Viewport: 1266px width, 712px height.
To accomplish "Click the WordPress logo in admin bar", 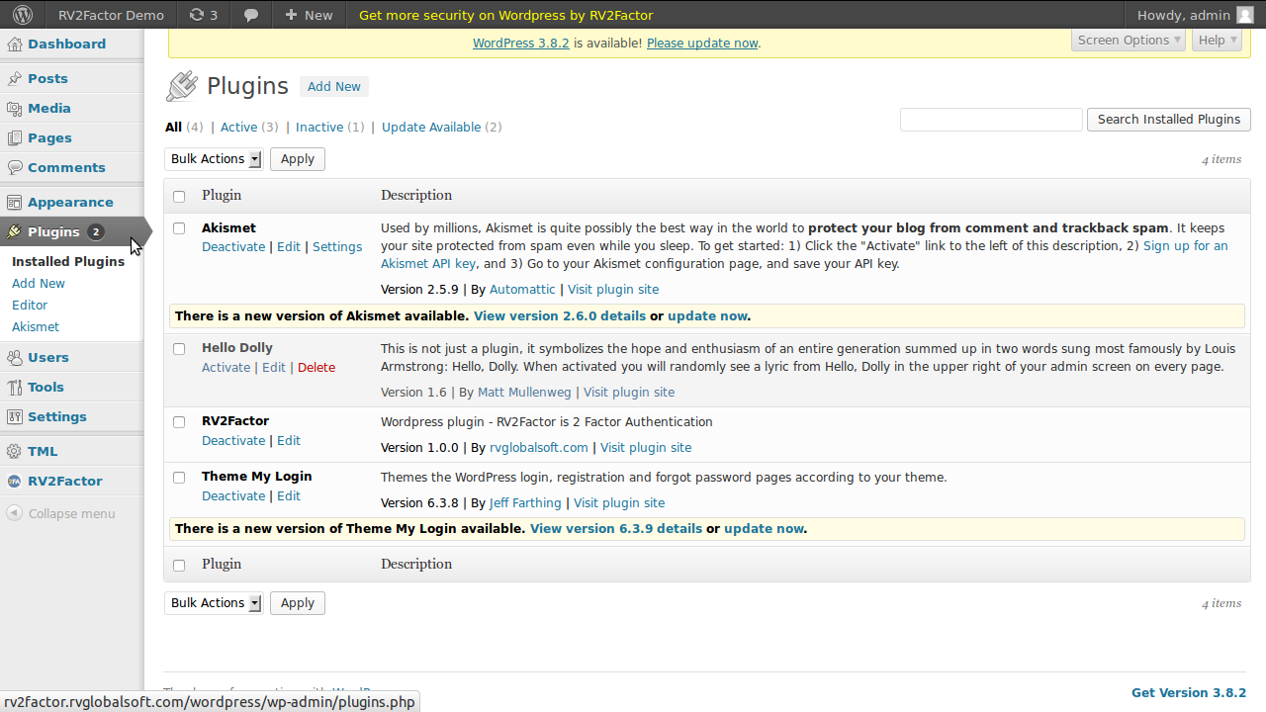I will coord(24,15).
